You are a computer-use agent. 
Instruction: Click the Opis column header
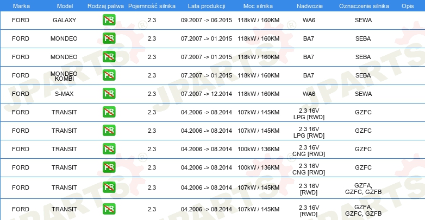coord(408,6)
